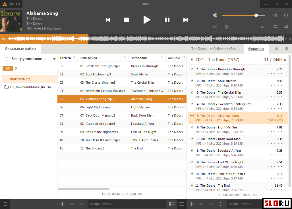Toggle the bottom-left panel list icon
292x209 pixels.
click(x=5, y=204)
